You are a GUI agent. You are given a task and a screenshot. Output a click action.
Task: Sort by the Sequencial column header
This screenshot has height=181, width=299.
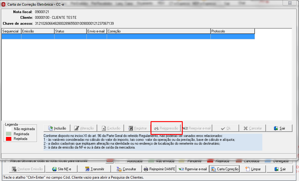point(11,31)
